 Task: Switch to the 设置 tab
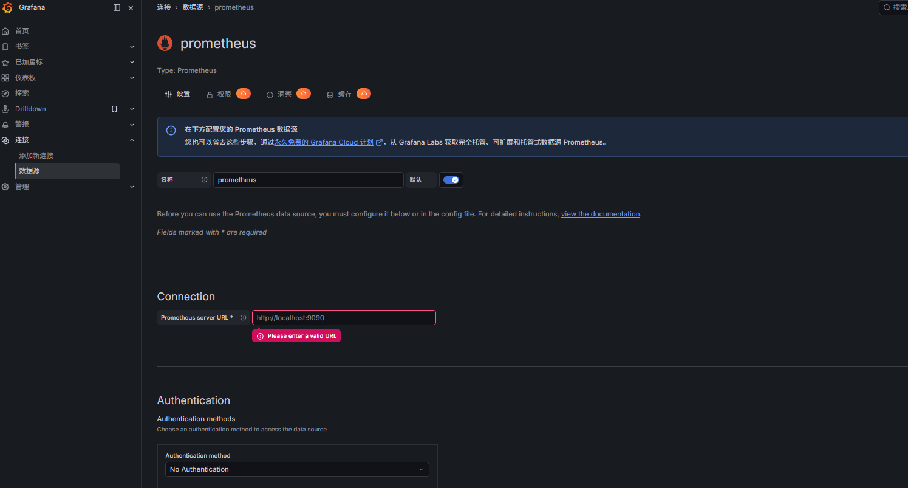[177, 94]
